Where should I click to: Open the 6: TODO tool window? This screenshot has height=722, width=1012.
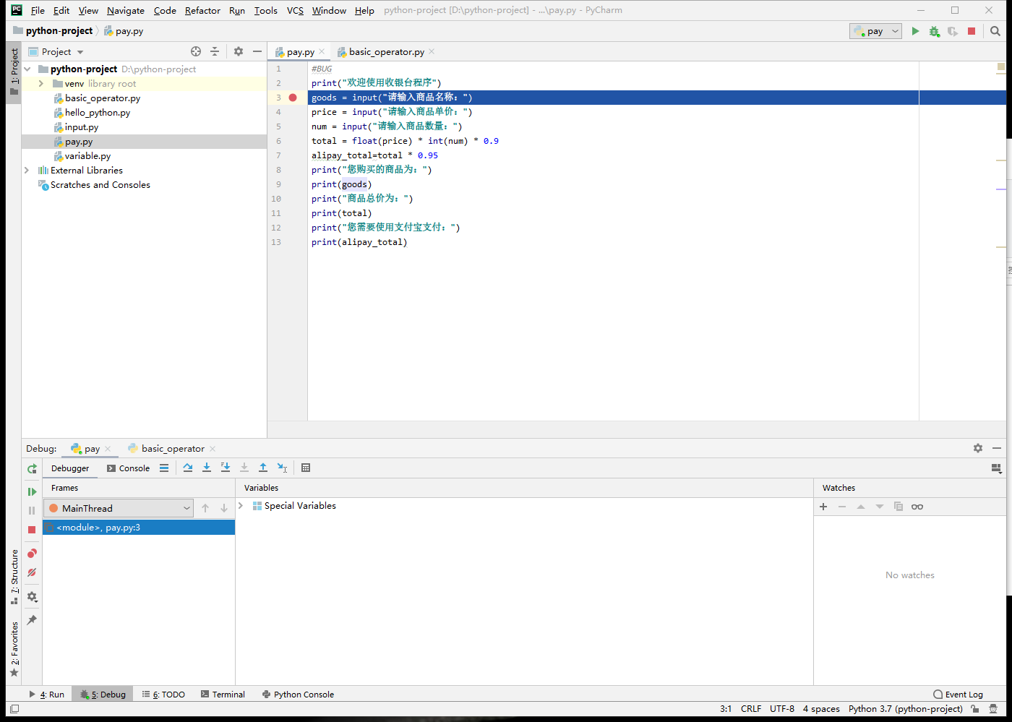163,695
